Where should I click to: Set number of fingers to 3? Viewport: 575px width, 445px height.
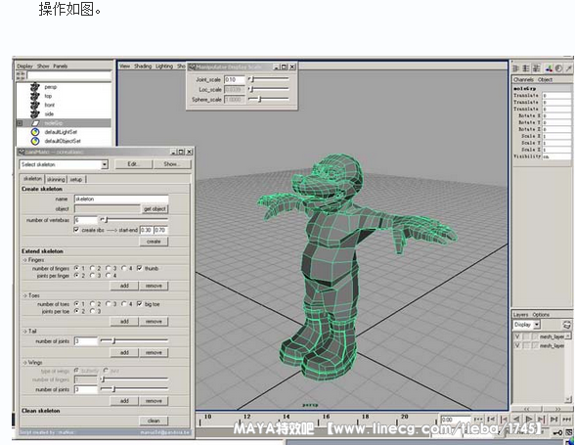[x=109, y=268]
